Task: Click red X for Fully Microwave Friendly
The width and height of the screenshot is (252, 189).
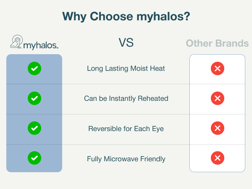Action: pos(218,158)
